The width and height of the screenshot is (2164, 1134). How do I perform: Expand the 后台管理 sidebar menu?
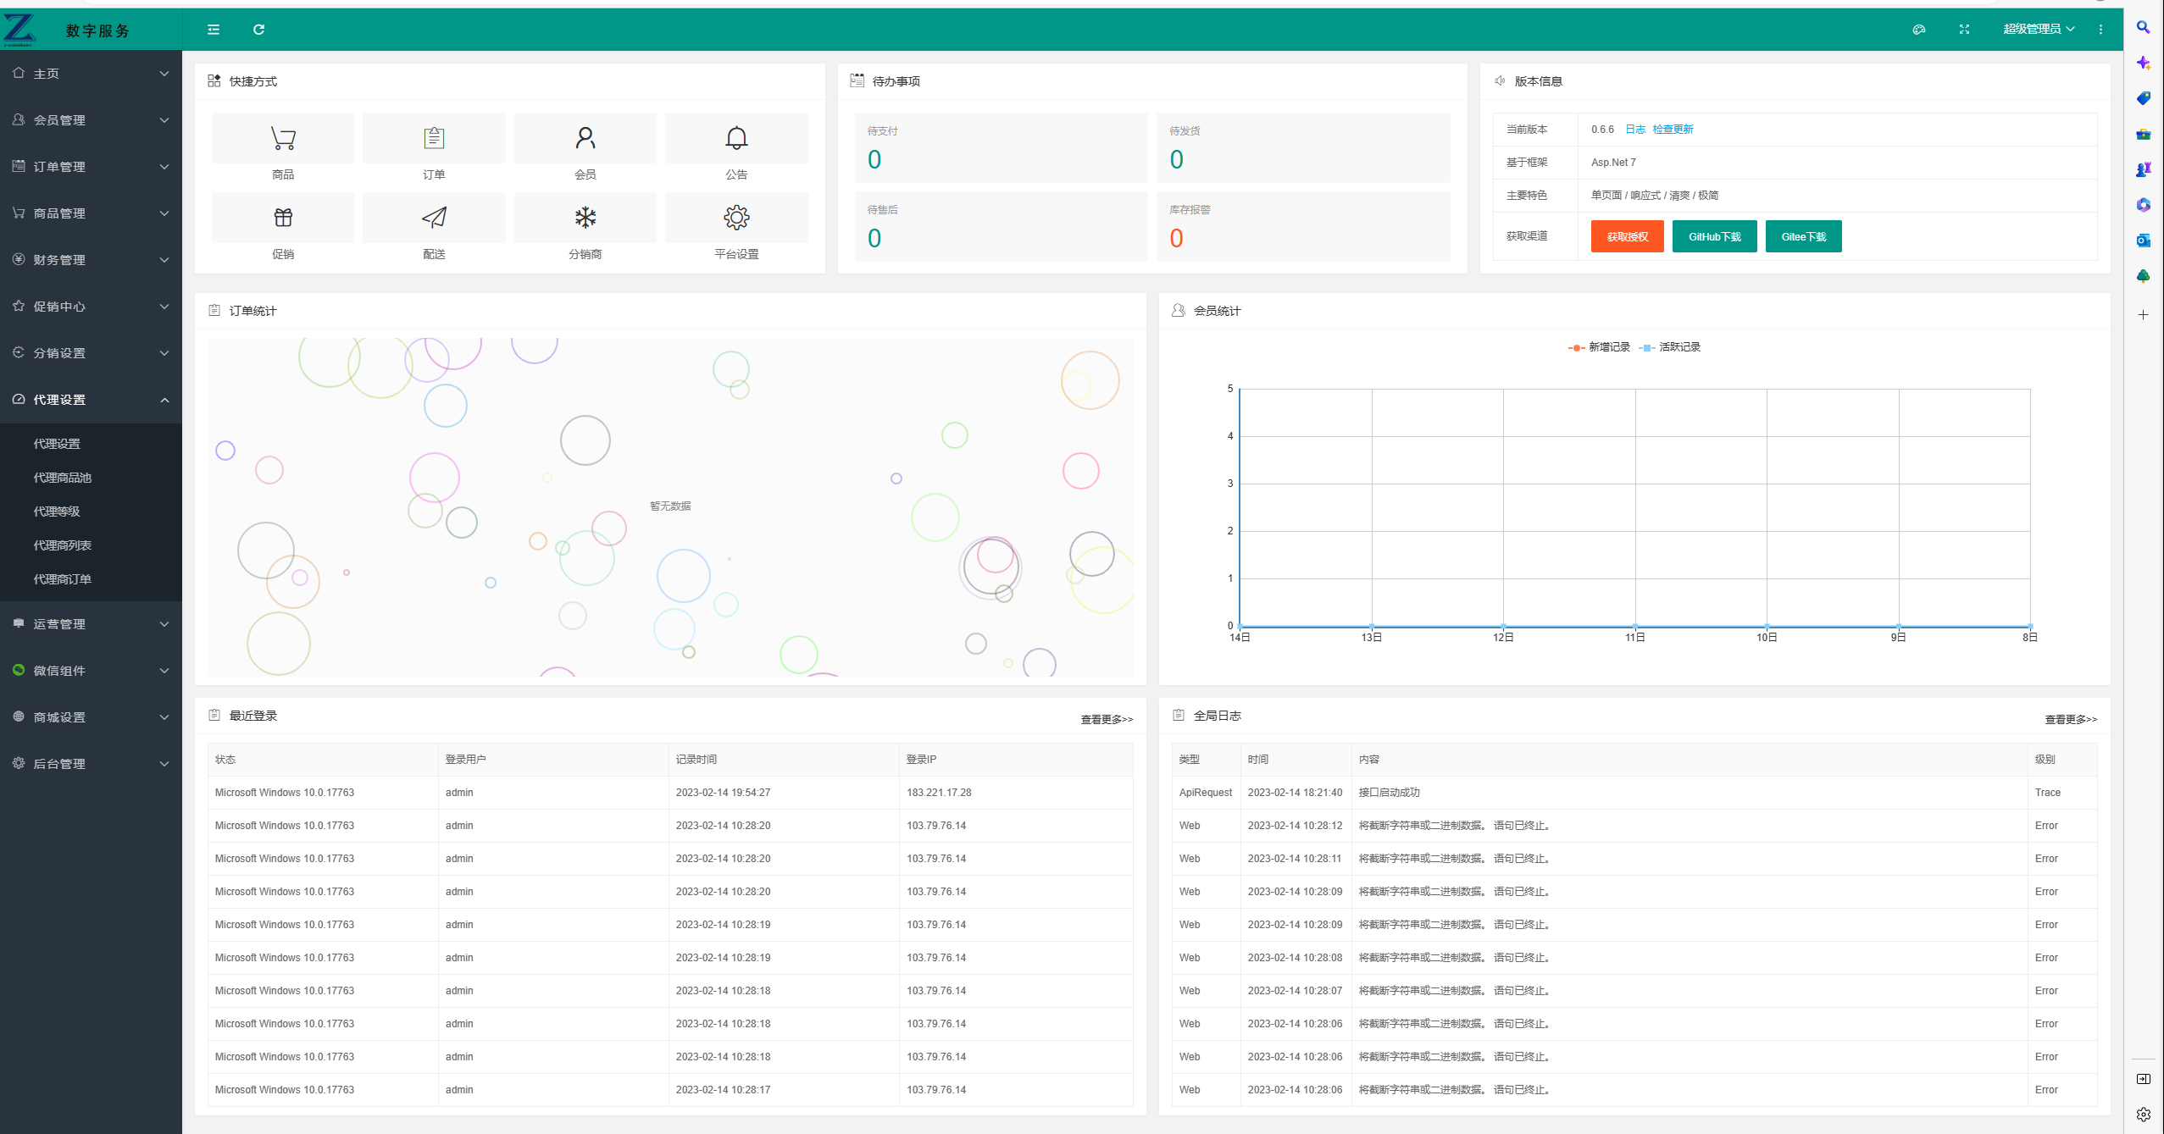tap(91, 764)
